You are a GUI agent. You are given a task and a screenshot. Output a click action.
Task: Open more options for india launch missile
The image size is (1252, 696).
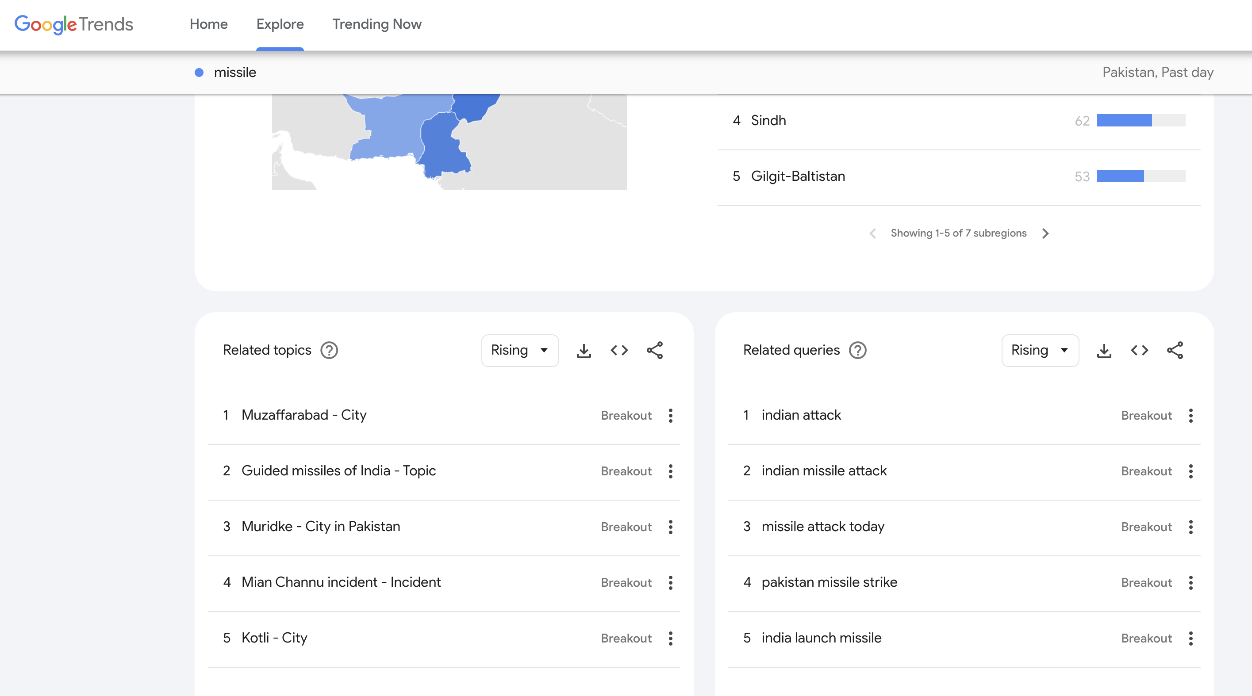[1191, 639]
